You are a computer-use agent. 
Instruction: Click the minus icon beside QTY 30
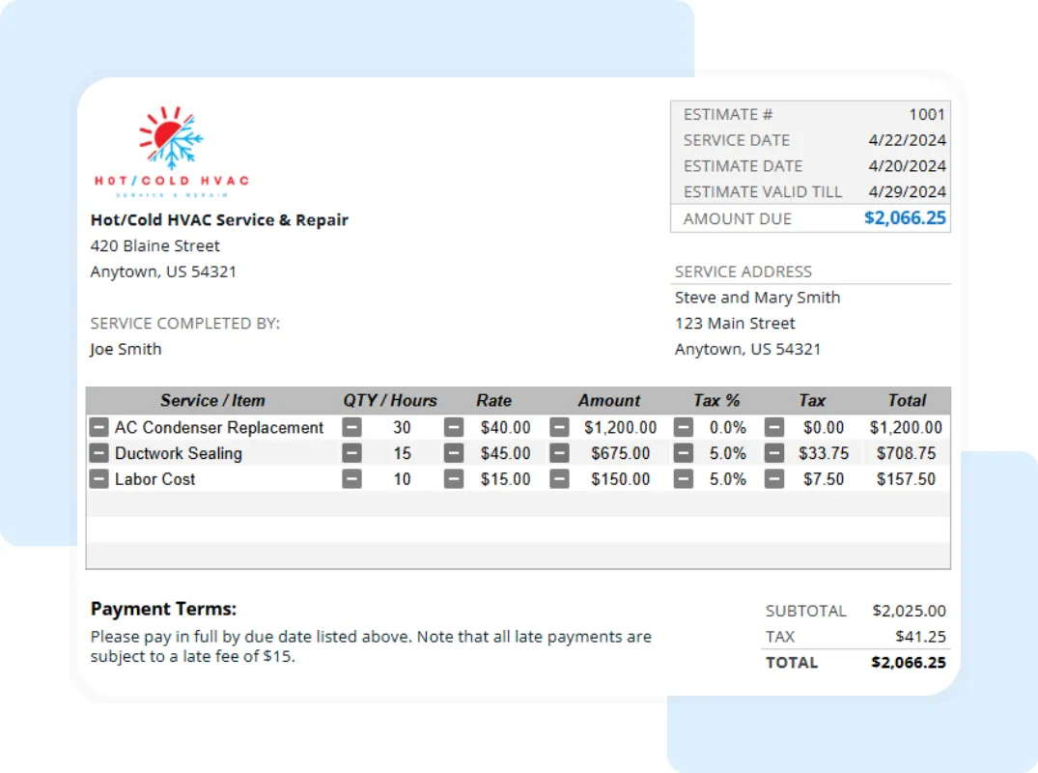[351, 427]
